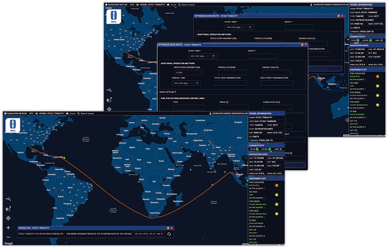Viewport: 389px width, 247px height.
Task: Click Speed Over Ground field showing 13.365
Action: click(x=188, y=72)
